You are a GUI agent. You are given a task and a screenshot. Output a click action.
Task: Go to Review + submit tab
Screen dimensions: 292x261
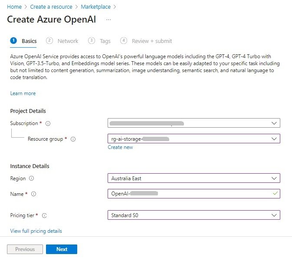[146, 41]
